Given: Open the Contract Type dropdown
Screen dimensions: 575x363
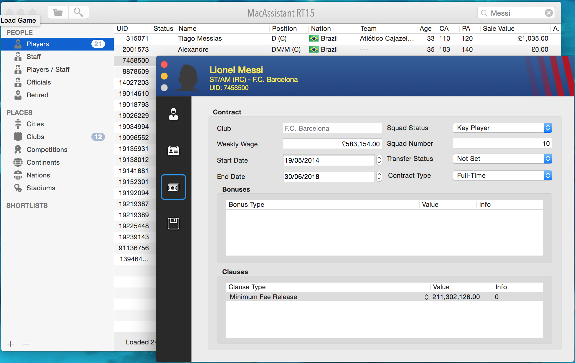Looking at the screenshot, I should click(x=502, y=175).
